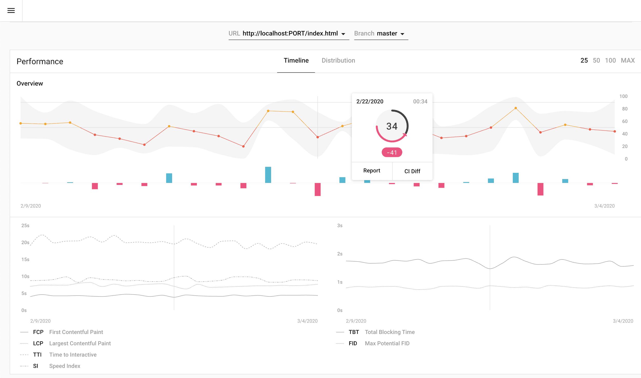The height and width of the screenshot is (378, 641).
Task: Click the Report button in tooltip
Action: pyautogui.click(x=372, y=171)
